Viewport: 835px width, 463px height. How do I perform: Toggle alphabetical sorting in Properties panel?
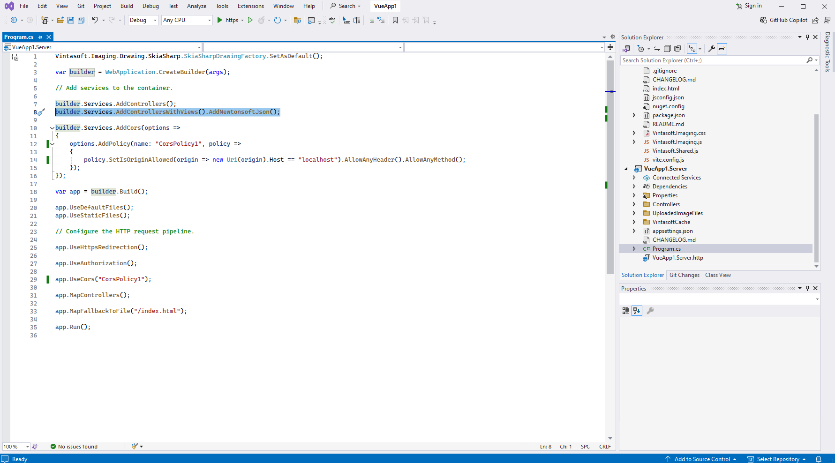coord(637,311)
